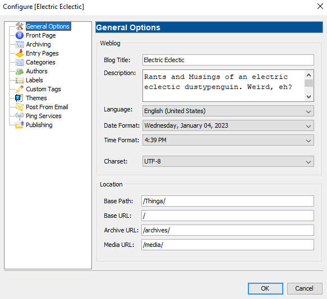Open the Entry Pages pin icon
This screenshot has height=299, width=327.
tap(20, 53)
